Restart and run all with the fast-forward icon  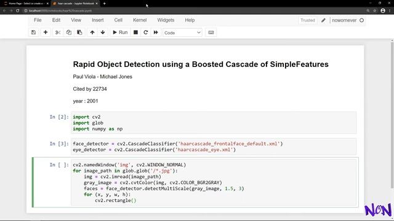[156, 33]
